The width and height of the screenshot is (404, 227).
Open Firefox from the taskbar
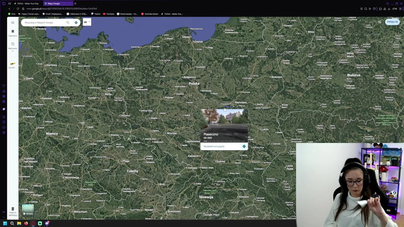26,224
